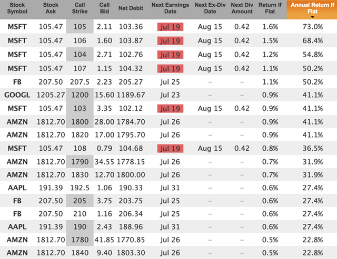Click call bid value 15.60
The width and height of the screenshot is (337, 259).
[104, 95]
